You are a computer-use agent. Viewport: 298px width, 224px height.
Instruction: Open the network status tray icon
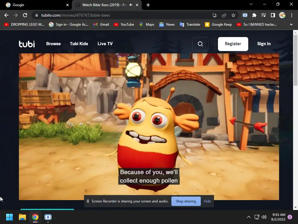[x=257, y=217]
